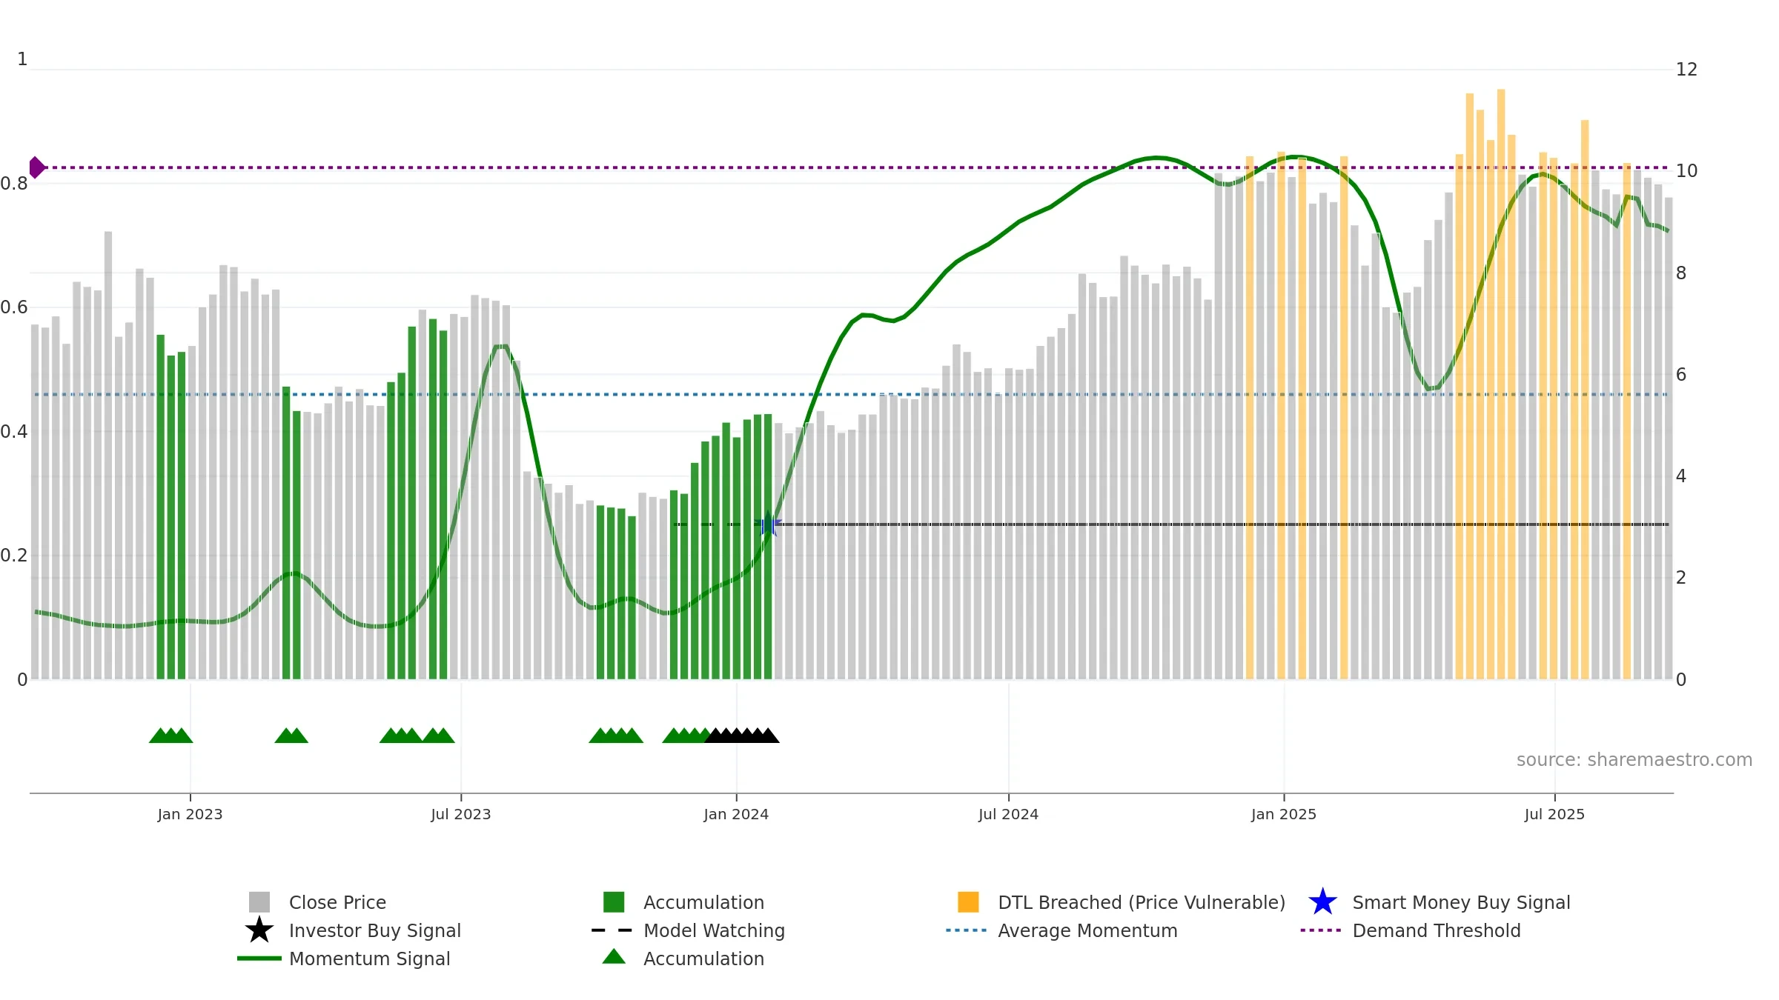The width and height of the screenshot is (1779, 1000).
Task: Click the DTL Breached (Price Vulnerable) label
Action: 1142,902
